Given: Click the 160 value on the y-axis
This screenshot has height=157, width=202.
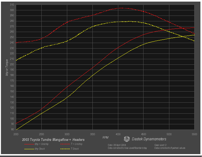Looking at the screenshot, I should pos(12,86).
